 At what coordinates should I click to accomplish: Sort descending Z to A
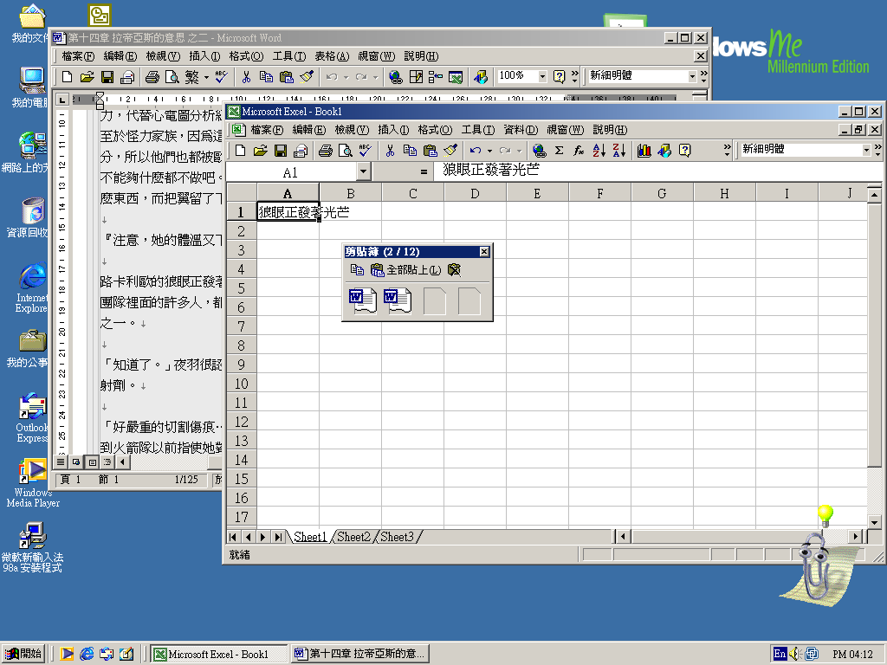pyautogui.click(x=618, y=151)
